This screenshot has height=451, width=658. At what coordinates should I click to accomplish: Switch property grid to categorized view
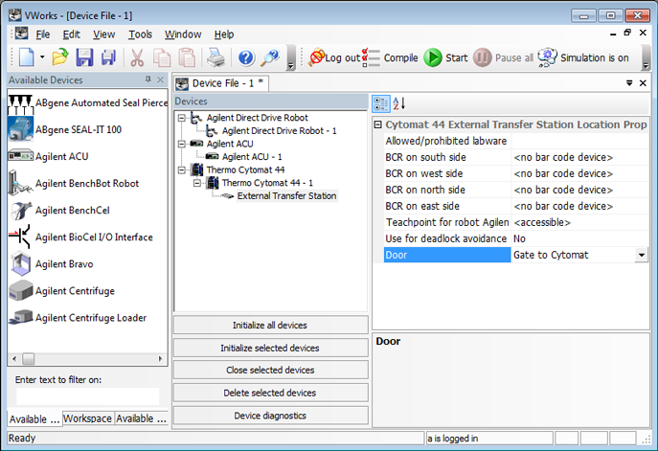coord(379,103)
